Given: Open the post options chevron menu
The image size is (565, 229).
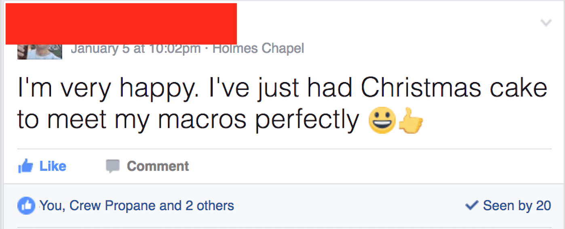Looking at the screenshot, I should pyautogui.click(x=546, y=23).
